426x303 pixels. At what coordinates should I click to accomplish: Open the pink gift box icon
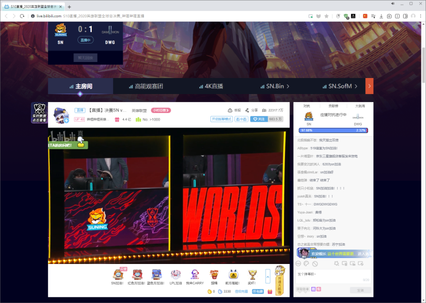tap(270, 292)
